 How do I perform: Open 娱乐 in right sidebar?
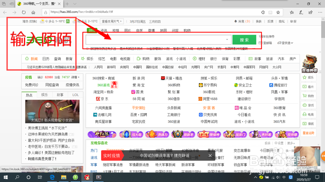click(308, 77)
